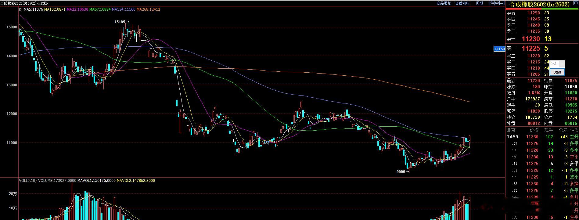Click the chart title 合成橡胶2602(013702)<日线>
This screenshot has width=579, height=220.
point(24,3)
